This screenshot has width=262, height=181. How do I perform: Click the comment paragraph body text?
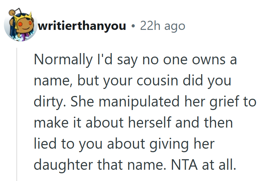pyautogui.click(x=141, y=112)
